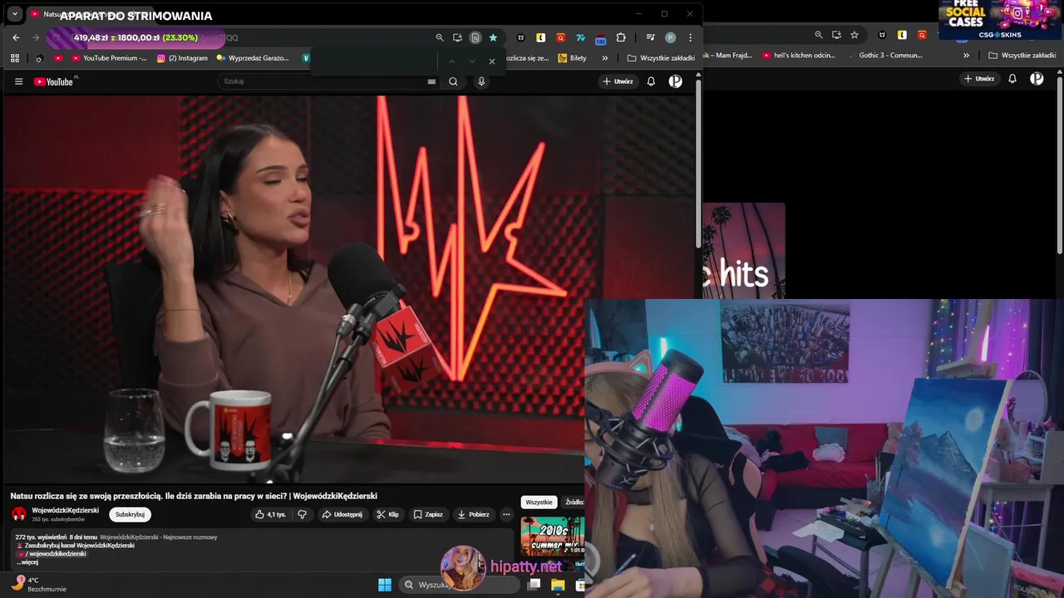The image size is (1064, 598).
Task: Jump to previous find-in-page result
Action: click(452, 61)
